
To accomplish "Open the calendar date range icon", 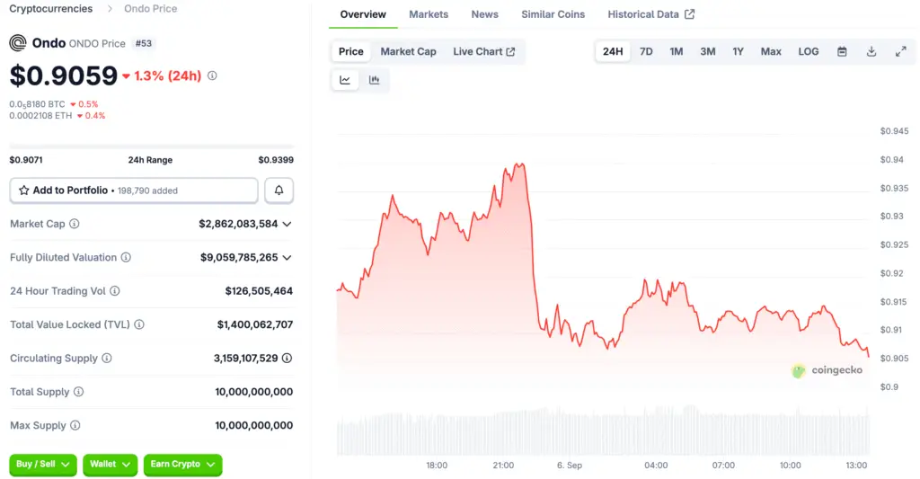I will click(842, 51).
